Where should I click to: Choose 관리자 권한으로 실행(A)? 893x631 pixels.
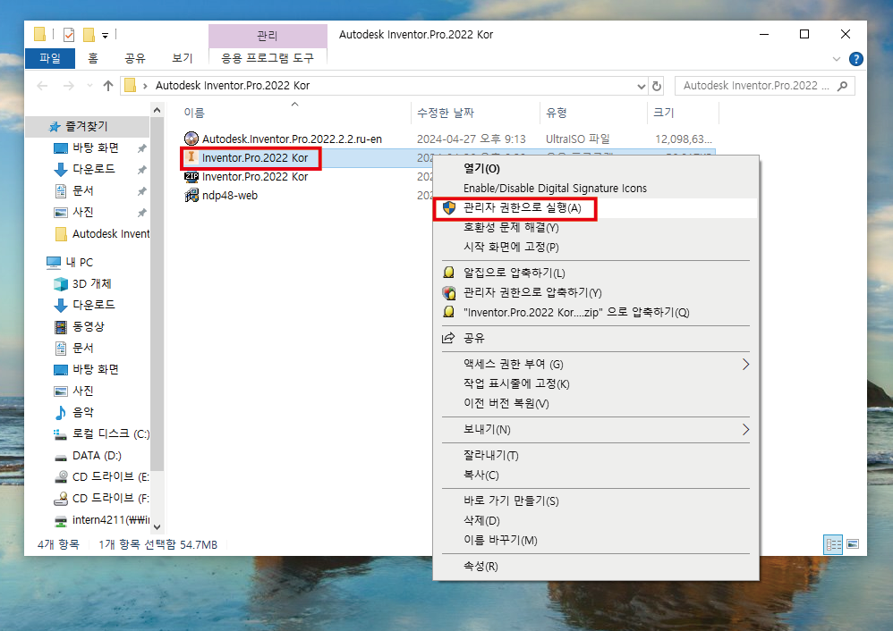pos(596,207)
